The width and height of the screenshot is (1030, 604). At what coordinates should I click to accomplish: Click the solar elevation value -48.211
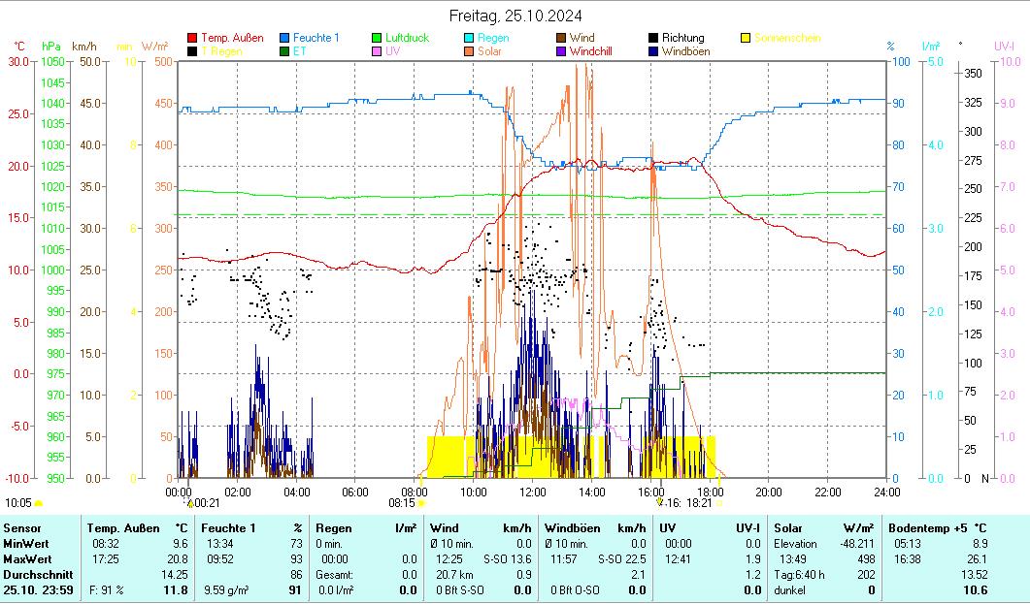click(x=857, y=544)
